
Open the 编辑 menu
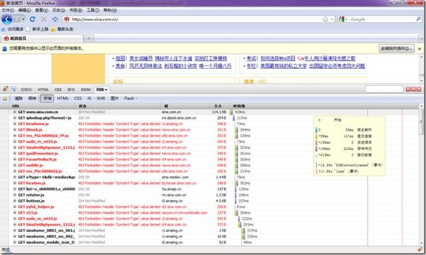24,10
